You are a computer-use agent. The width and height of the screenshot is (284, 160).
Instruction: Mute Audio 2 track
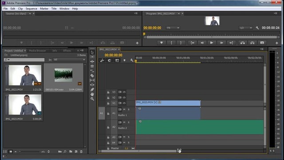(124, 123)
